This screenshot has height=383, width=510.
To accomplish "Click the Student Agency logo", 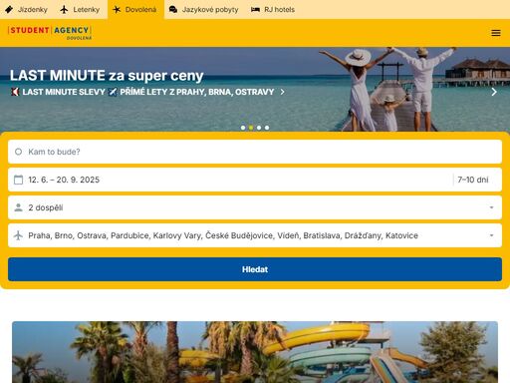I will [x=50, y=33].
